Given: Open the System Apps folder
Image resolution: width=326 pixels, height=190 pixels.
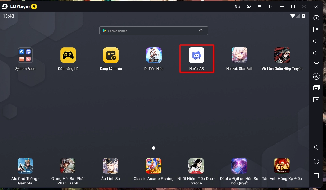Looking at the screenshot, I should (25, 55).
